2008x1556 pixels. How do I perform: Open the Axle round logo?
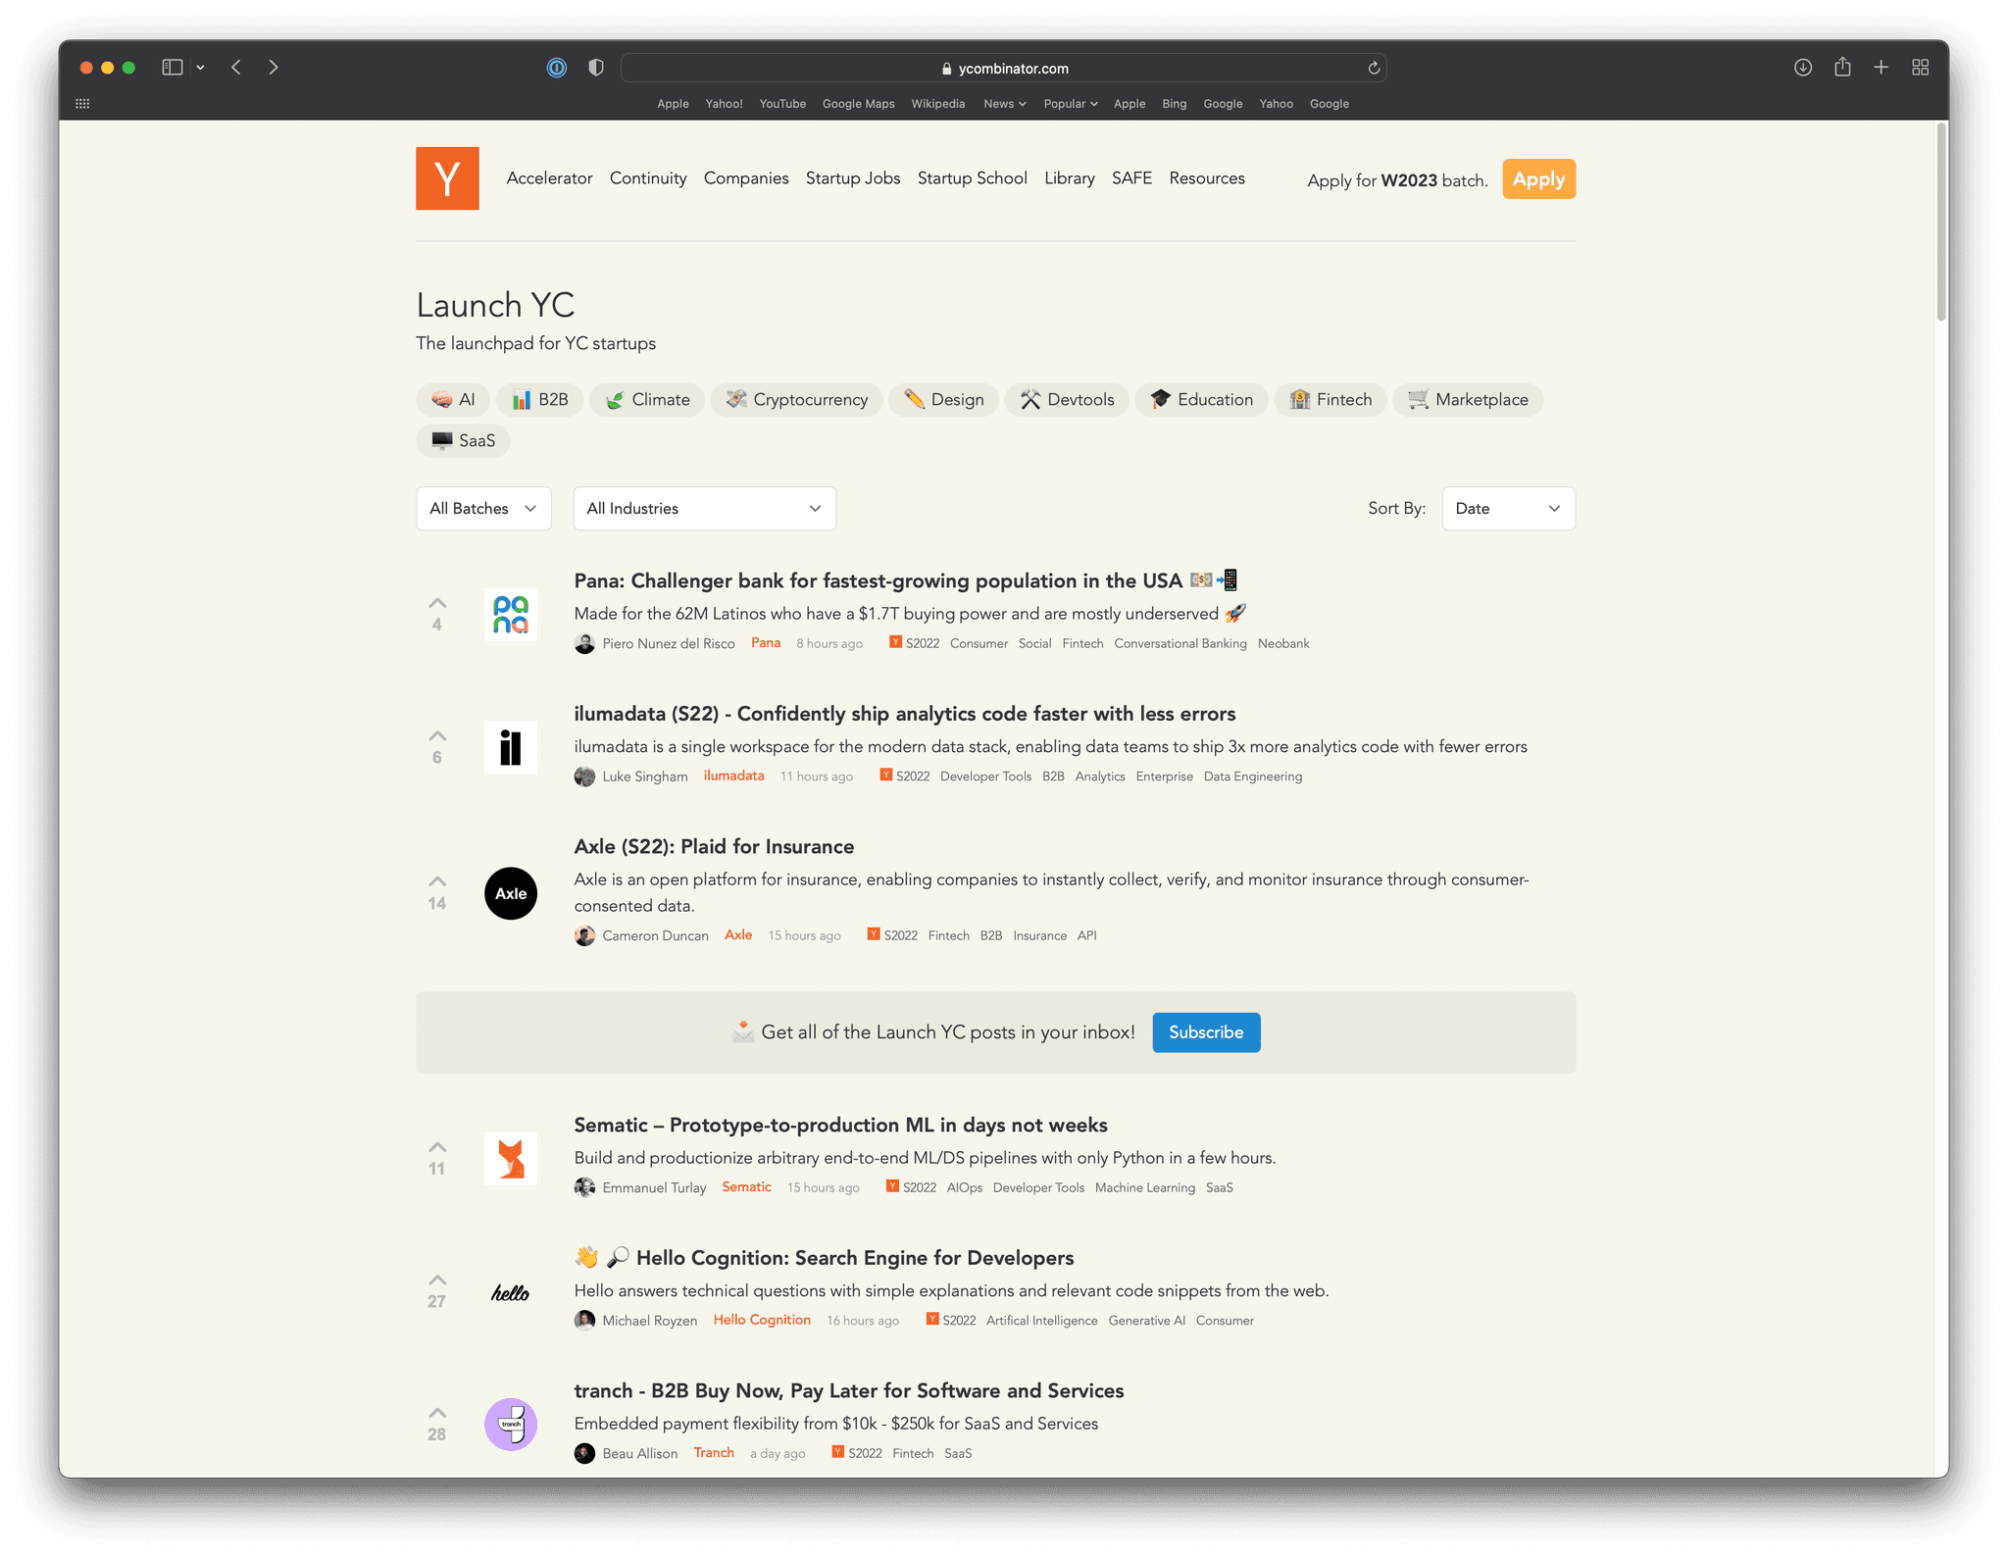[x=511, y=893]
